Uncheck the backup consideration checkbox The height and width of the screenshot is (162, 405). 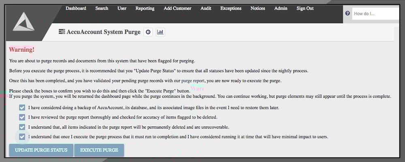(x=22, y=108)
